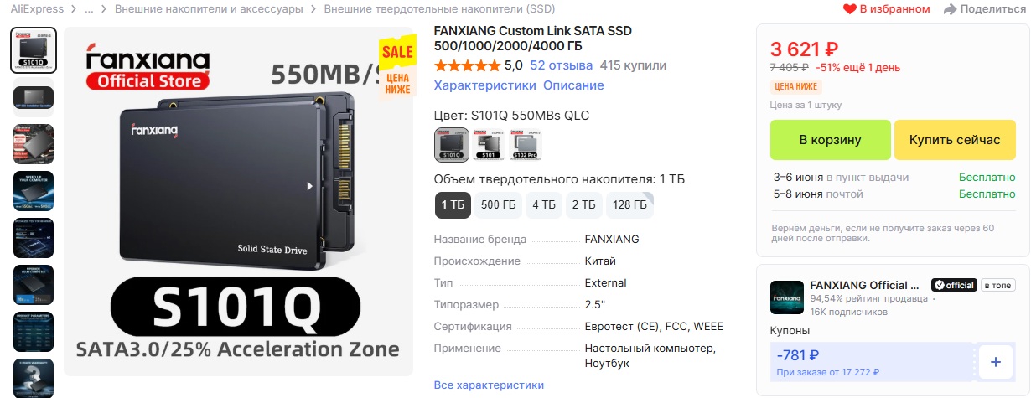Image resolution: width=1031 pixels, height=398 pixels.
Task: Select the 2 ТБ capacity option
Action: pos(584,204)
